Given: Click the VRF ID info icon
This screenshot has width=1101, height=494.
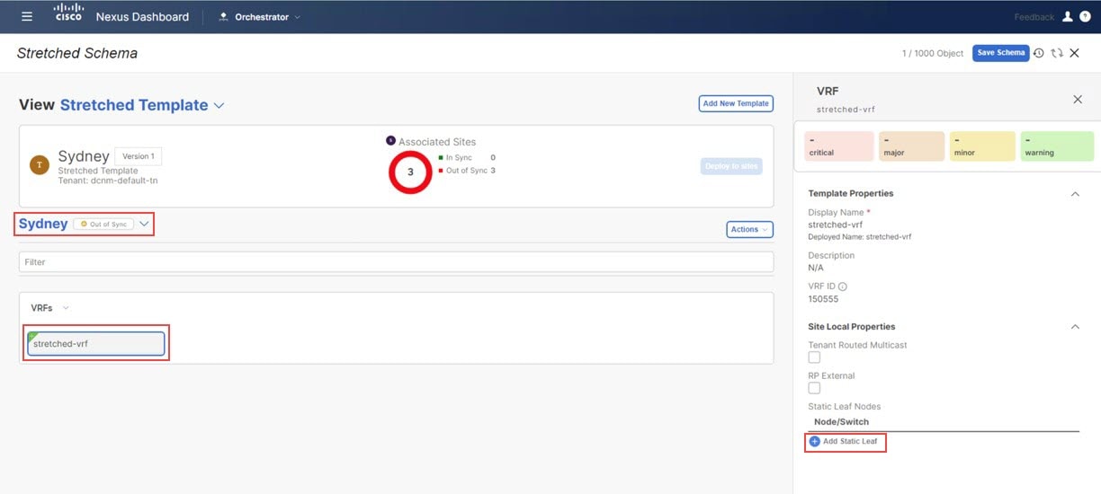Looking at the screenshot, I should pyautogui.click(x=843, y=286).
